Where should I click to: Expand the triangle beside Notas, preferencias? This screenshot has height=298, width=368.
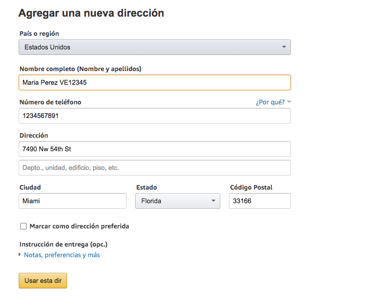(20, 255)
